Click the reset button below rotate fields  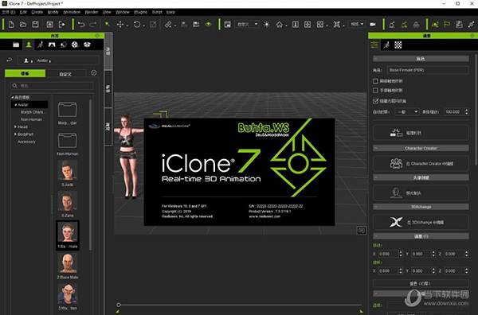point(421,283)
